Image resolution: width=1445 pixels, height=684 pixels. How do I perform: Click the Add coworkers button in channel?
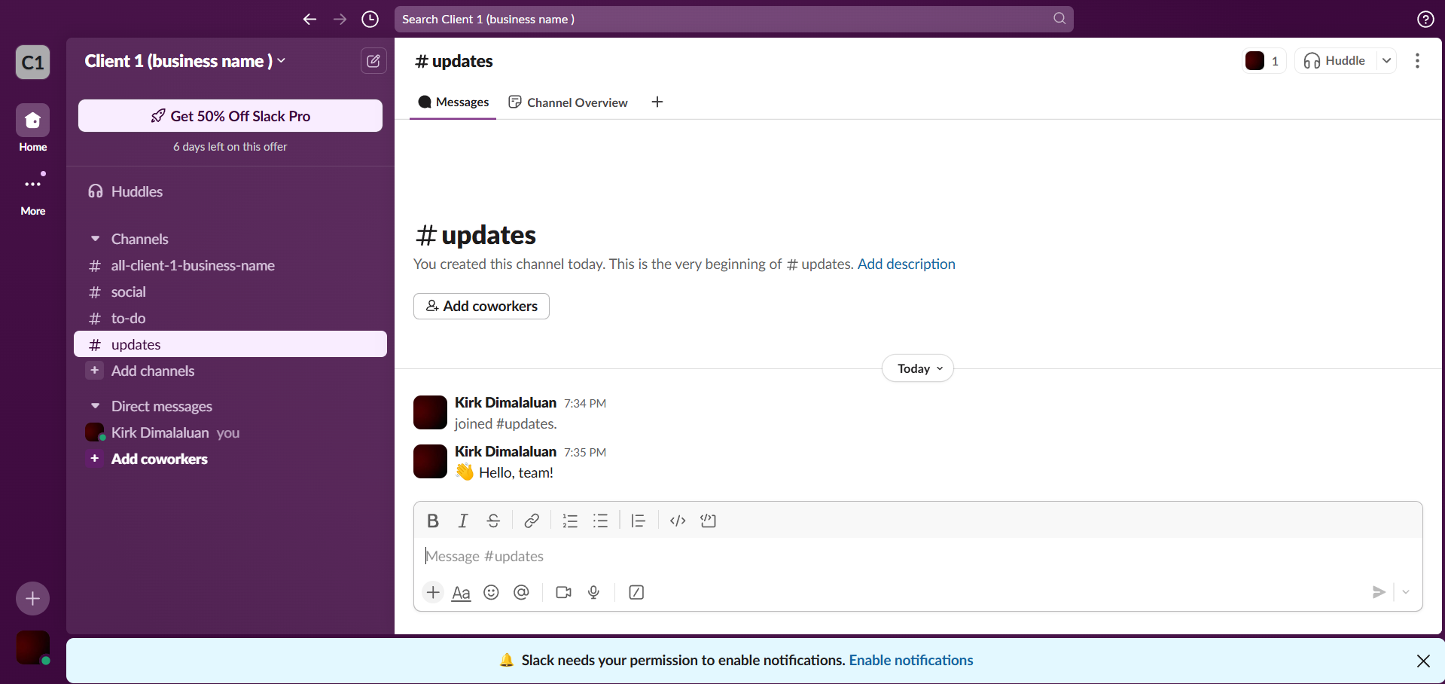pos(481,306)
